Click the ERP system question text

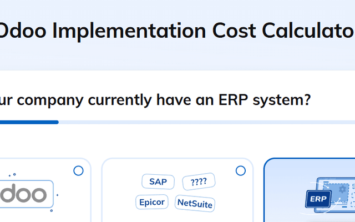155,100
